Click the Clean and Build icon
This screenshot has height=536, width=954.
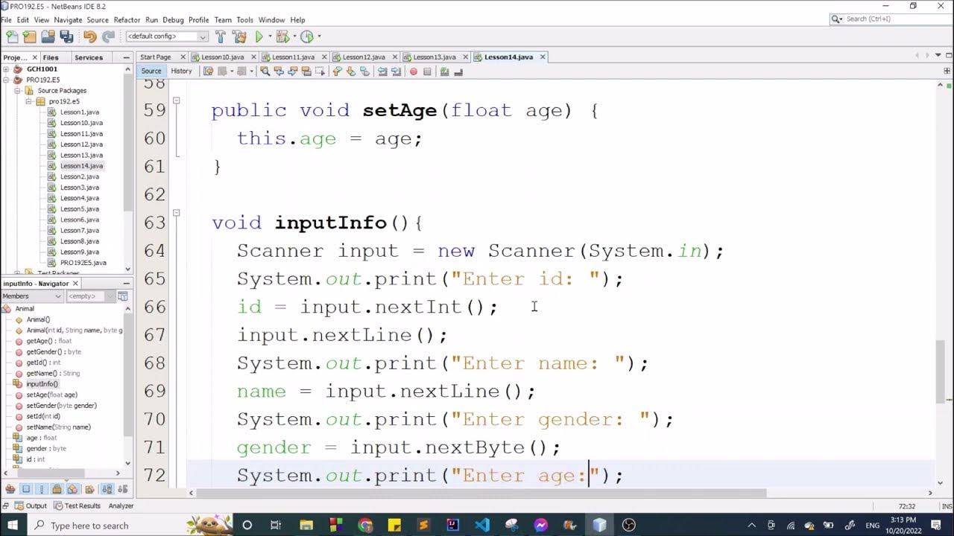pyautogui.click(x=239, y=36)
